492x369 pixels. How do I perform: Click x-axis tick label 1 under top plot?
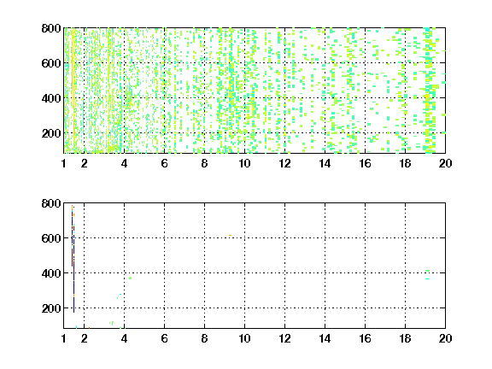(x=64, y=163)
